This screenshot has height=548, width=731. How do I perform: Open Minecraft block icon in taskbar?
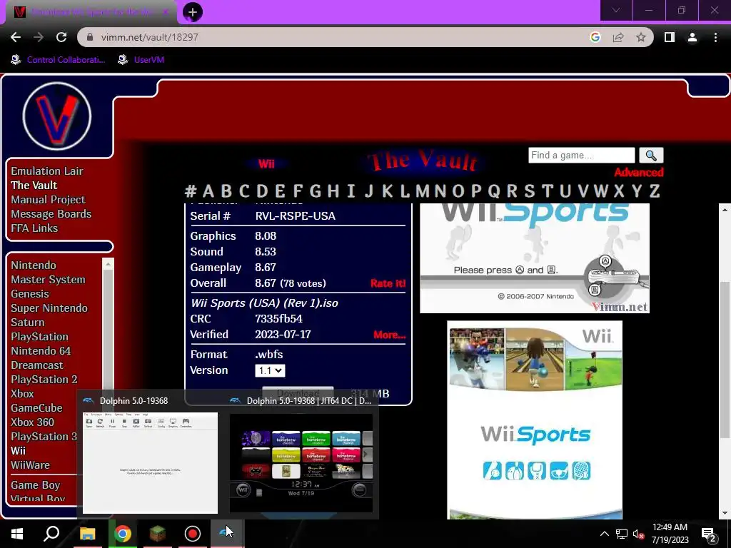(158, 534)
